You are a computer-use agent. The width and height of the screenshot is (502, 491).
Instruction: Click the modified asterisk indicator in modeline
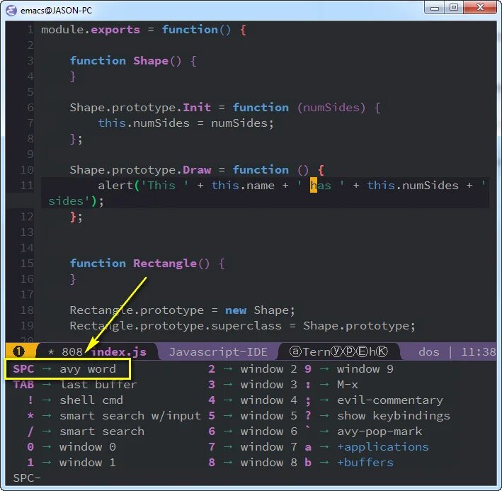click(51, 352)
